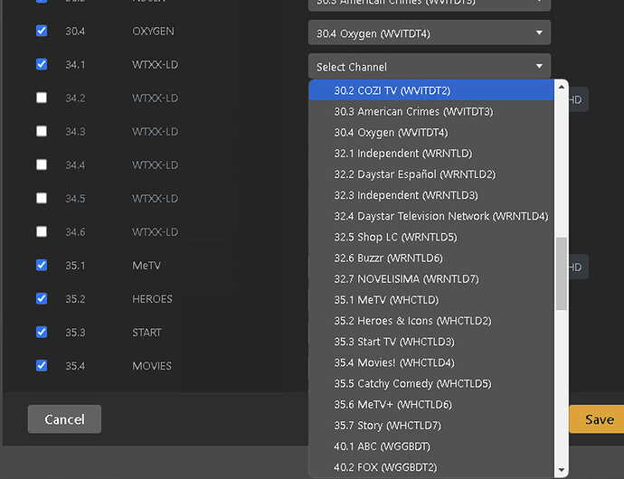Pick 32.4 Daystar Television Network option
The image size is (624, 479).
pos(440,216)
